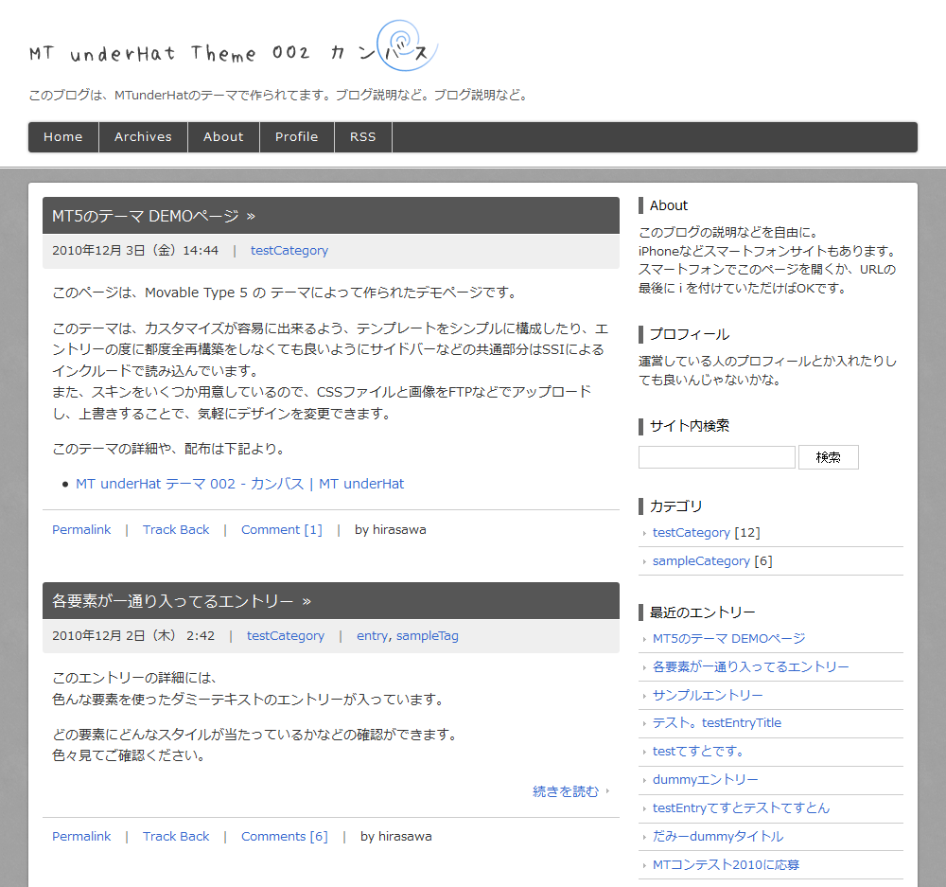Screen dimensions: 946x887
Task: Click the date 2010年12月 3日（金）14:44
Action: pyautogui.click(x=135, y=251)
